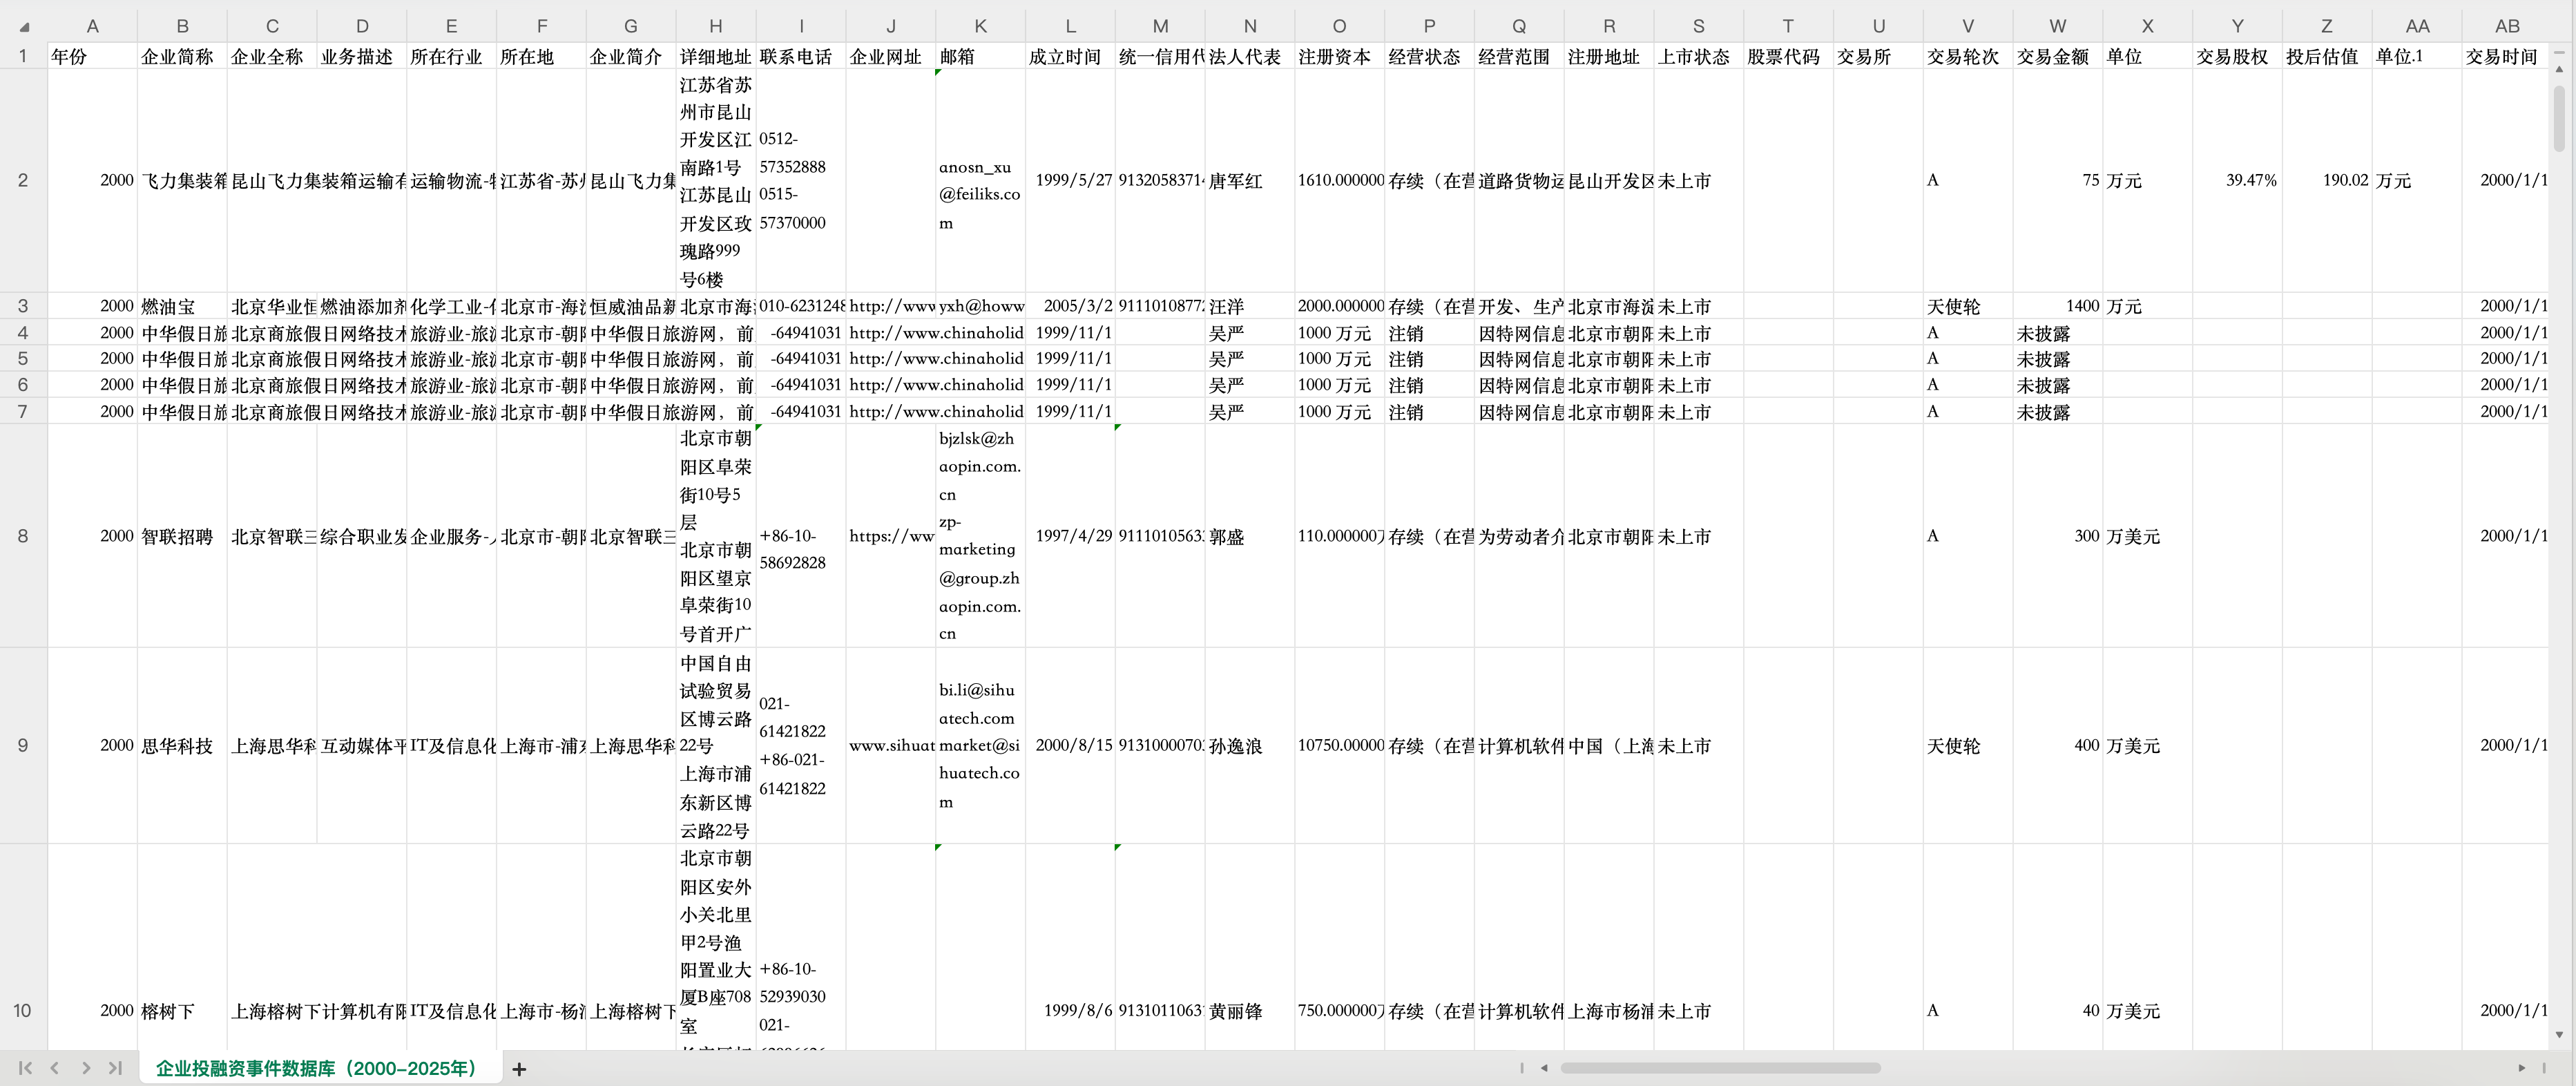Select column H header
This screenshot has width=2576, height=1086.
(715, 27)
